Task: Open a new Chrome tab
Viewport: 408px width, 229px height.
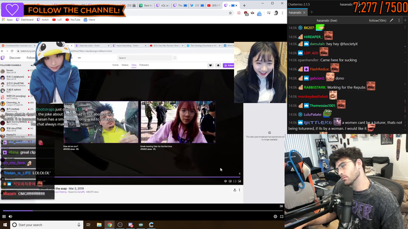Action: (x=244, y=6)
